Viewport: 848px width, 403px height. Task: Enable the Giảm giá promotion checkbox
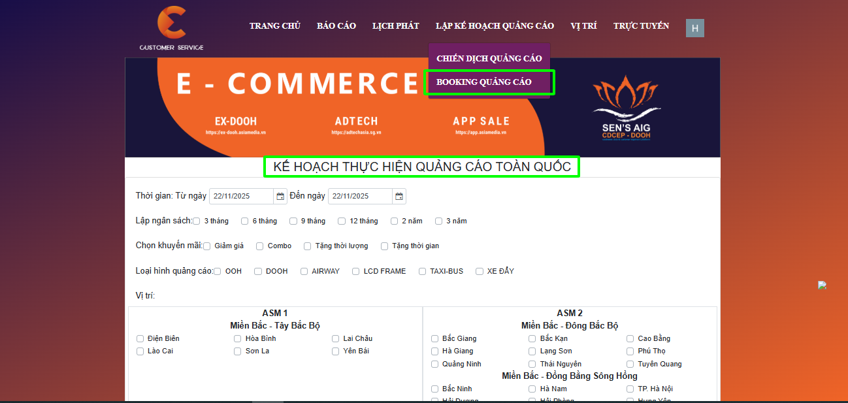click(207, 246)
